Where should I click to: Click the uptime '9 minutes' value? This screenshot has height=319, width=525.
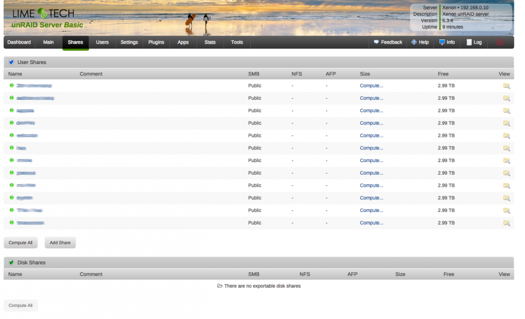point(453,27)
